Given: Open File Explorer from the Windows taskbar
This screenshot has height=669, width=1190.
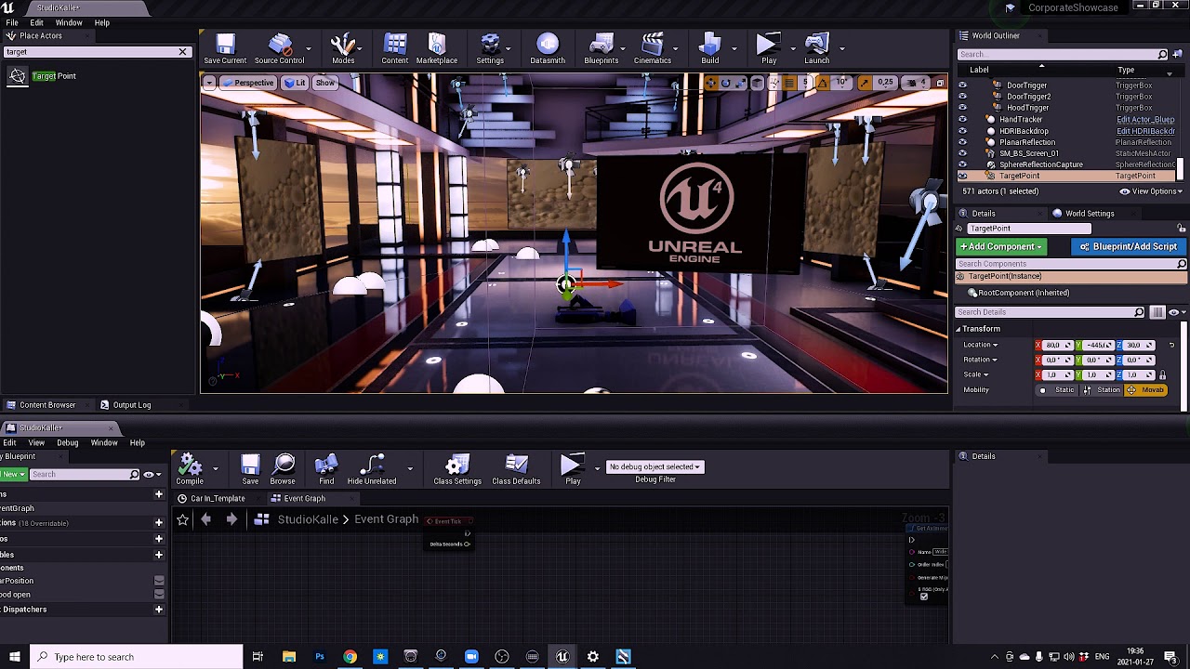Looking at the screenshot, I should click(289, 657).
